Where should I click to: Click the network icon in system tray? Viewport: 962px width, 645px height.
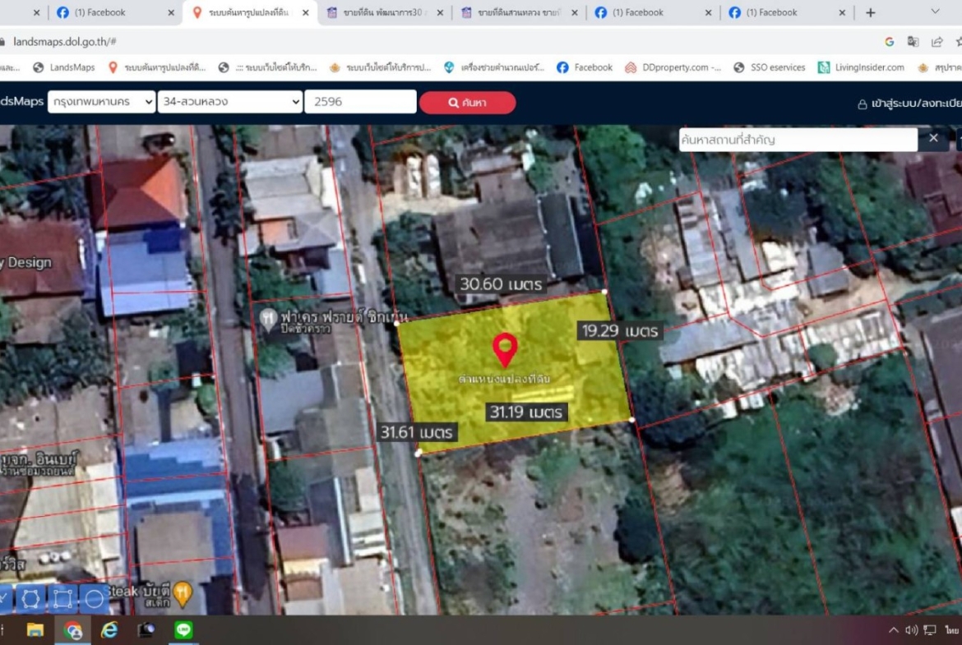coord(930,629)
